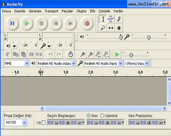Screen dimensions: 171x136
Task: Click the Seçim Başlangıcı time field
Action: click(66, 122)
